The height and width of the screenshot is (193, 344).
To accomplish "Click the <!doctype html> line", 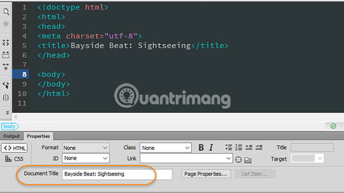I will pyautogui.click(x=73, y=7).
